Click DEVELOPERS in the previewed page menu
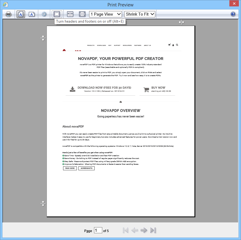The width and height of the screenshot is (241, 240). (x=127, y=46)
